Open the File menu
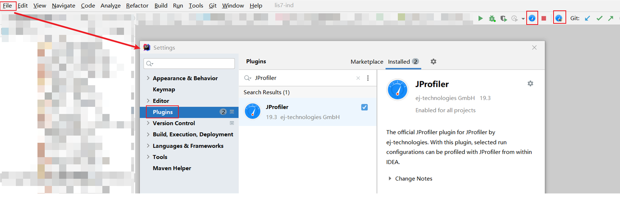This screenshot has width=620, height=200. [x=7, y=5]
